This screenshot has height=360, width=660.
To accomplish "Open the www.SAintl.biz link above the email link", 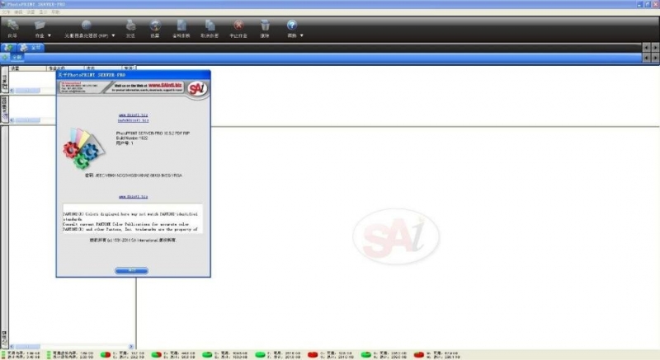I will (133, 115).
